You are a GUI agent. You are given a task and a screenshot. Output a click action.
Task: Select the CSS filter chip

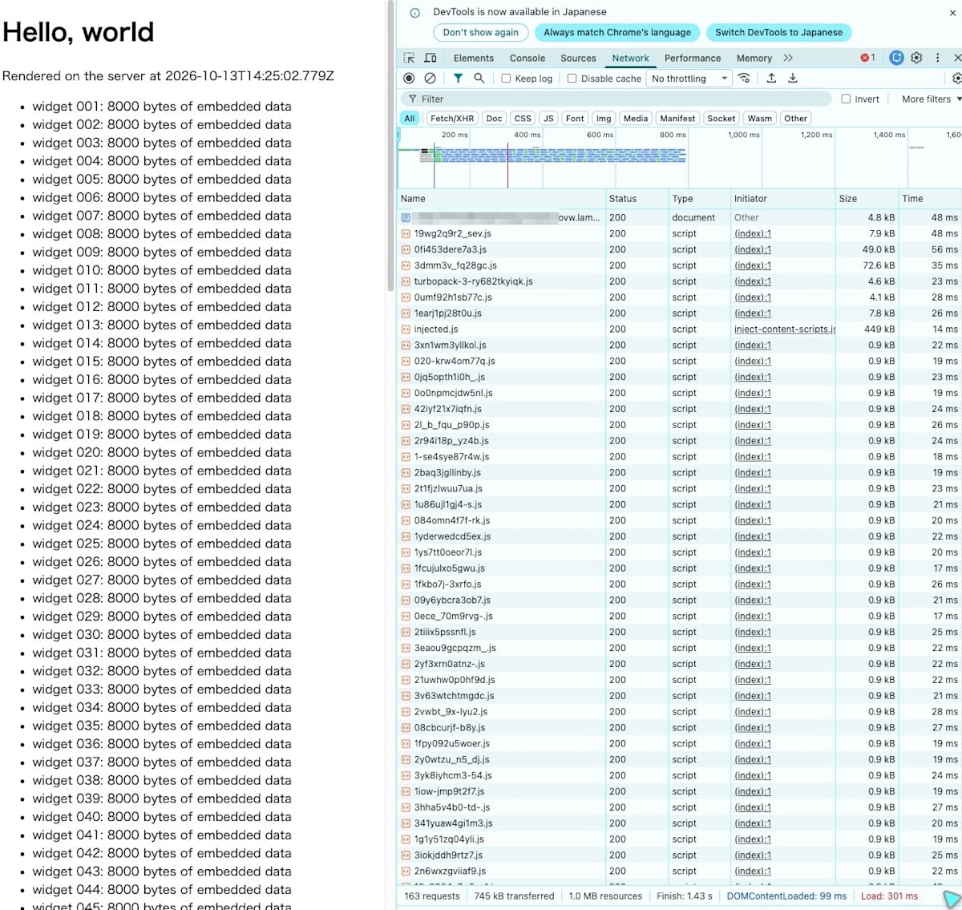tap(523, 118)
